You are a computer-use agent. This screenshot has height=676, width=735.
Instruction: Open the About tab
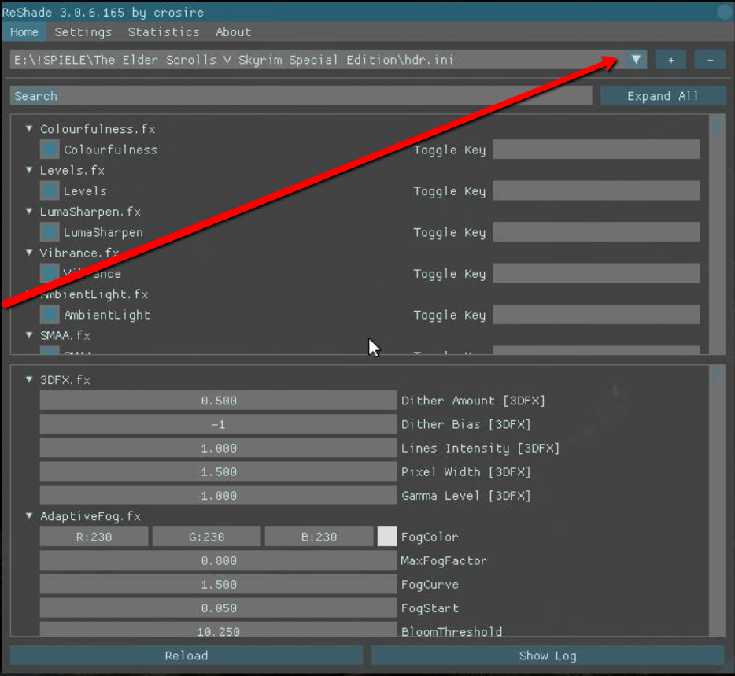pyautogui.click(x=233, y=32)
